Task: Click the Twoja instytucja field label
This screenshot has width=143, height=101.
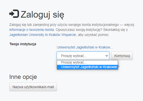Action: point(23,44)
